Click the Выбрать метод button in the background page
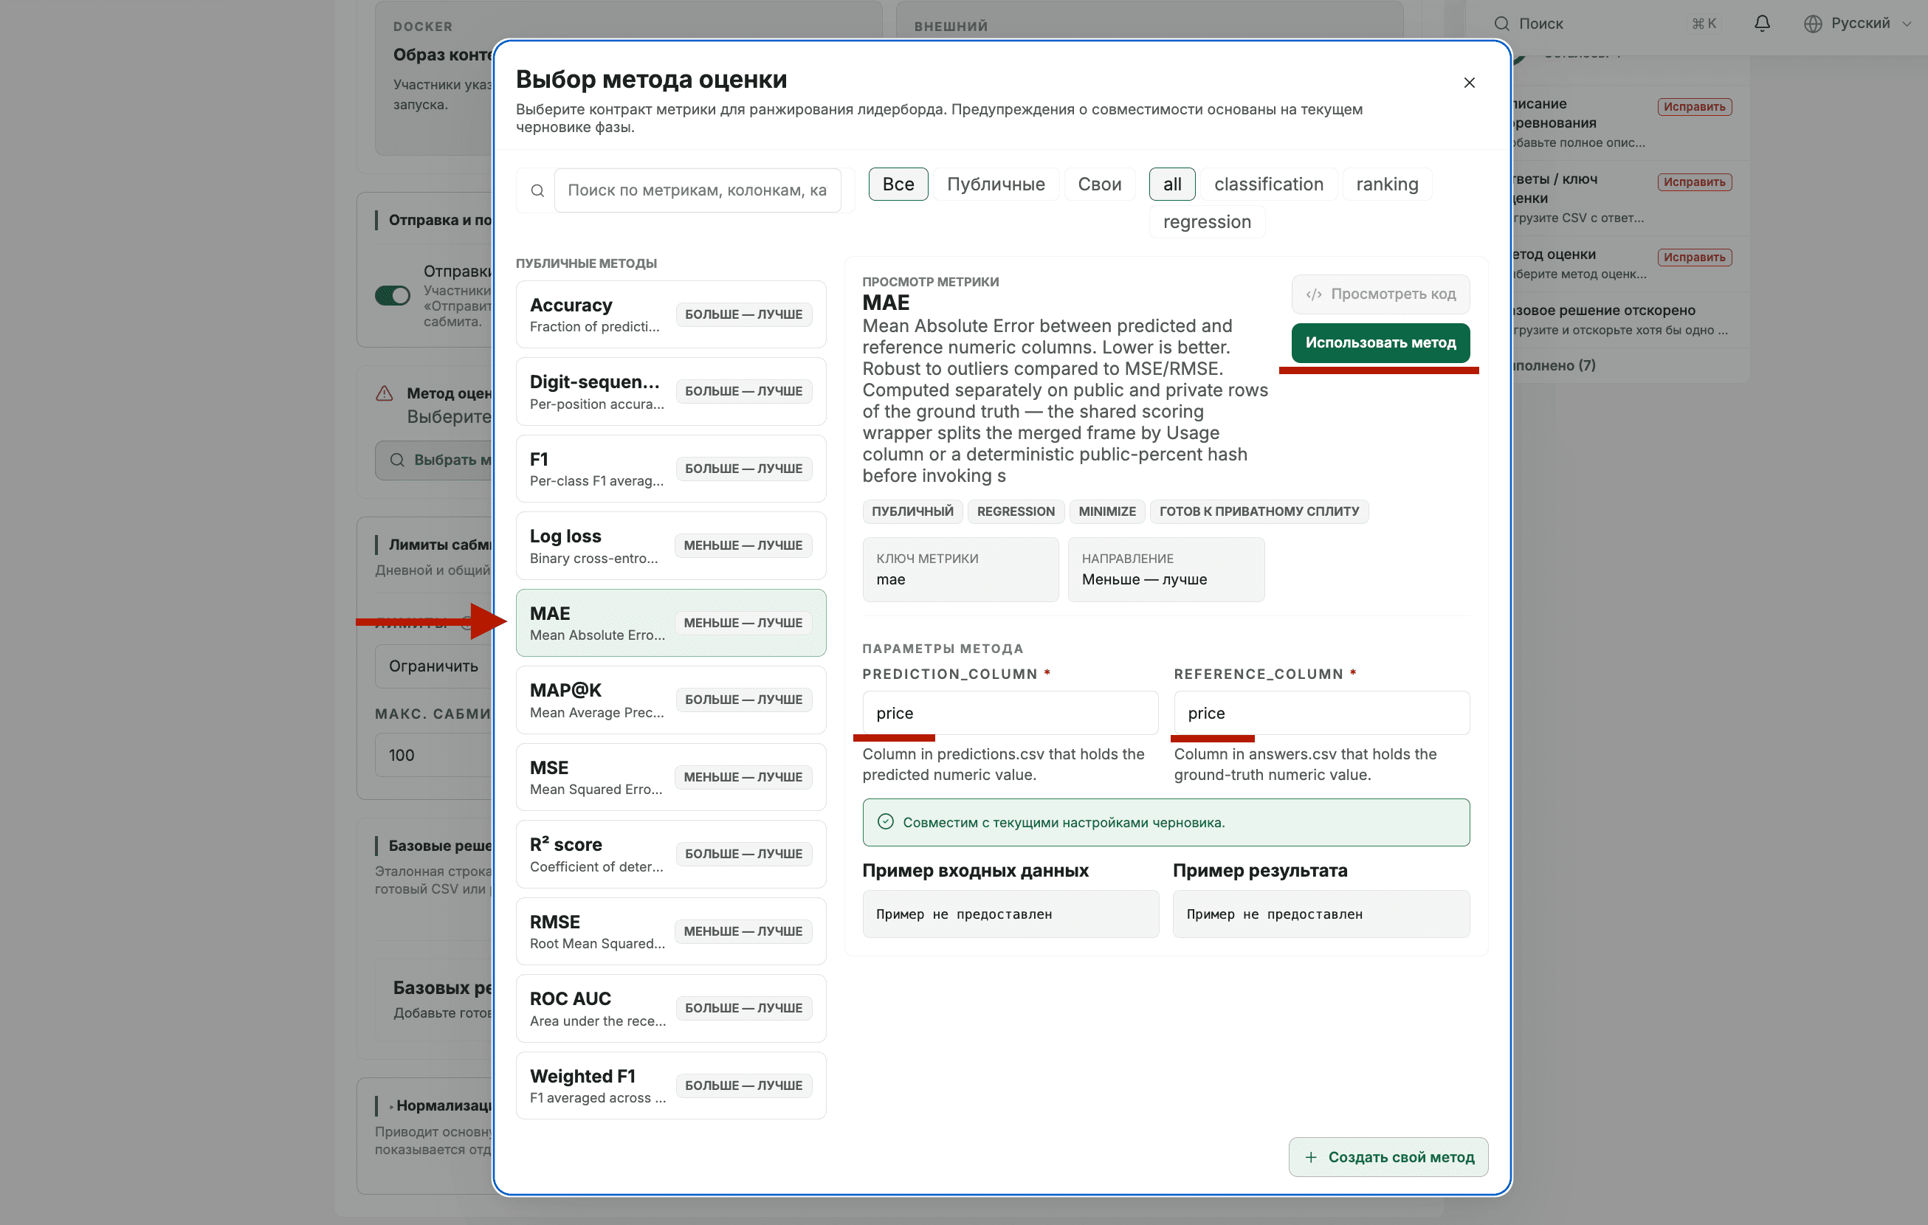 tap(435, 460)
